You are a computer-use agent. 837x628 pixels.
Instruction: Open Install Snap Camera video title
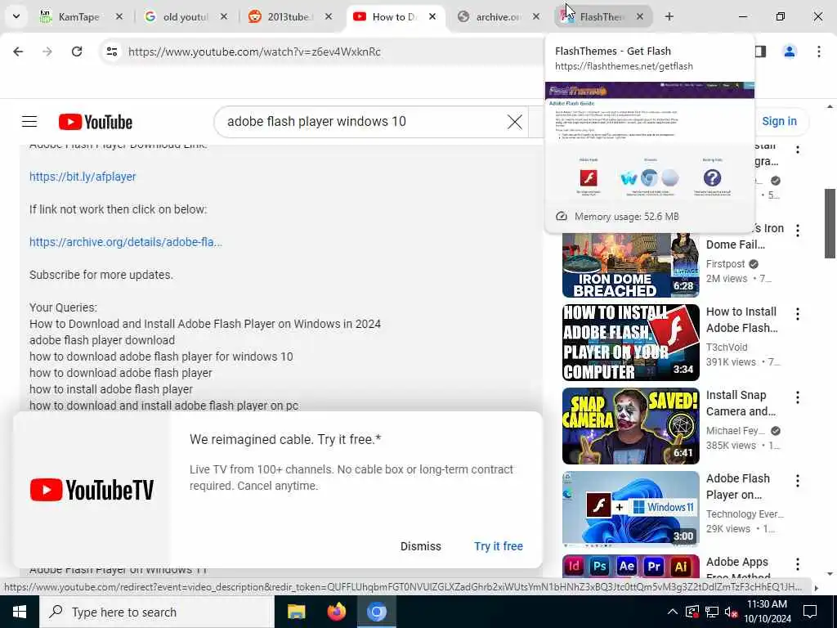click(x=741, y=403)
